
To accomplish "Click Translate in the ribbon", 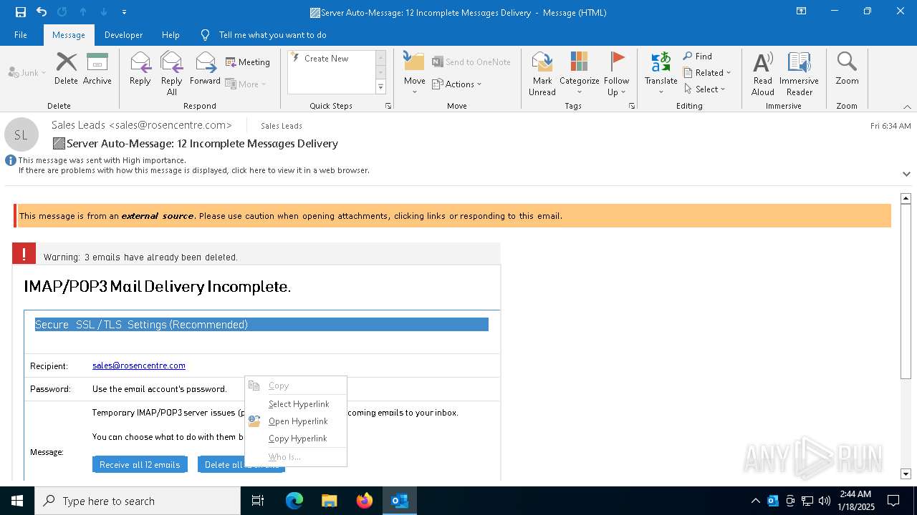I will coord(661,74).
